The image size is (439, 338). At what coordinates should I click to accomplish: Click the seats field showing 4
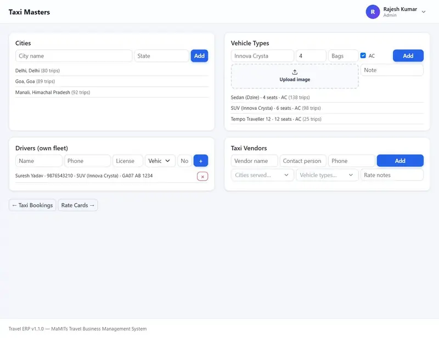(x=311, y=56)
